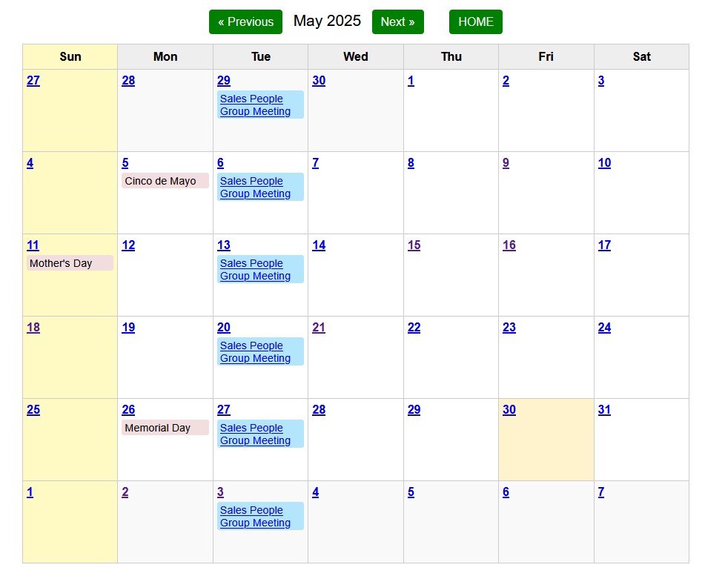Select date 15 in the Thursday column
This screenshot has height=579, width=725.
click(x=414, y=245)
